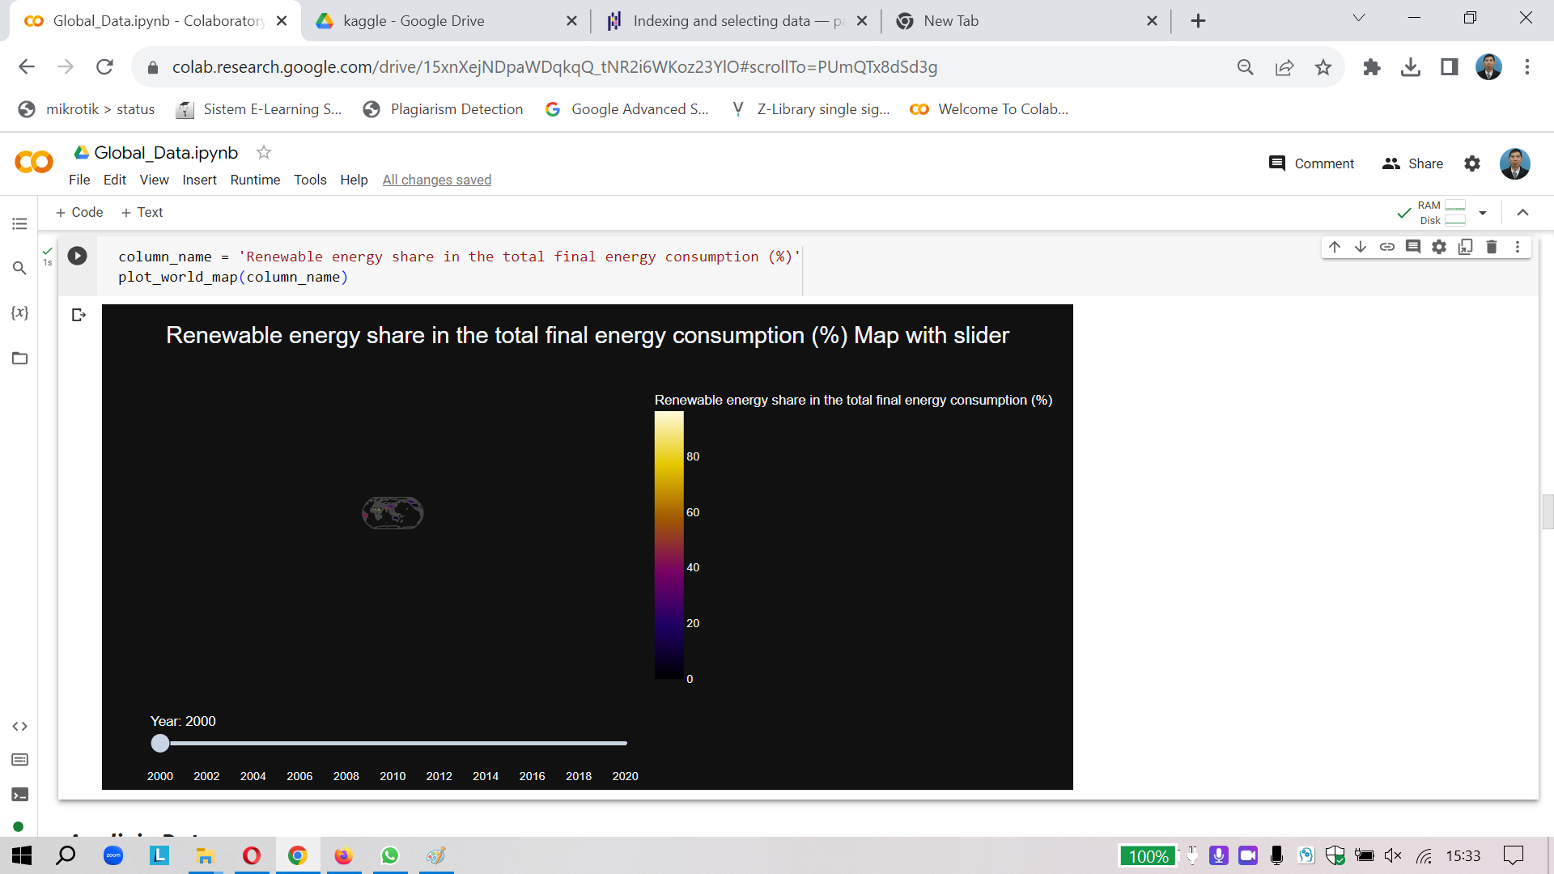Run the code cell with play button

coord(77,256)
